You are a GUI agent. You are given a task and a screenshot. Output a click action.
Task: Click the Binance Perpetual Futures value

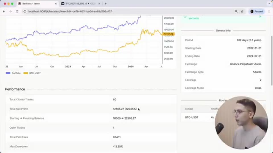[x=245, y=64]
